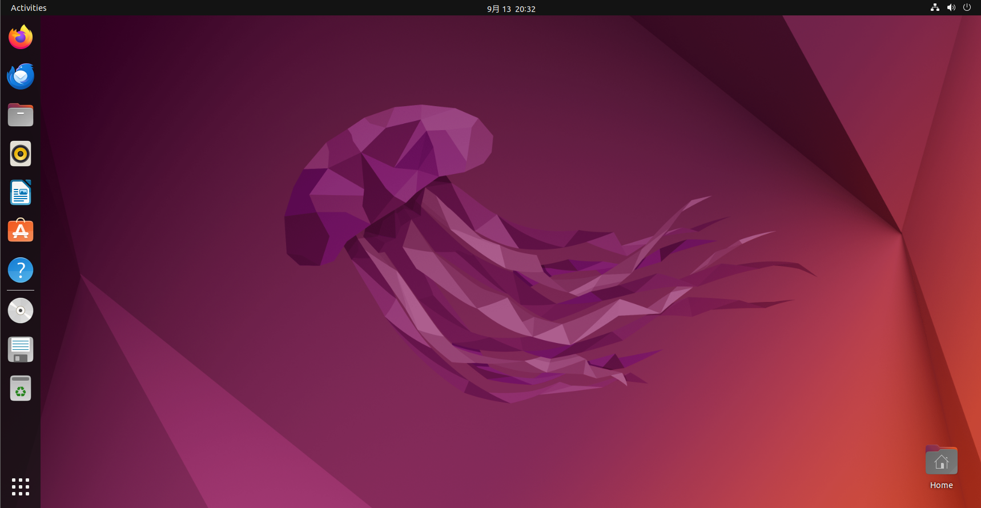
Task: Open the power system menu icon
Action: [x=967, y=7]
